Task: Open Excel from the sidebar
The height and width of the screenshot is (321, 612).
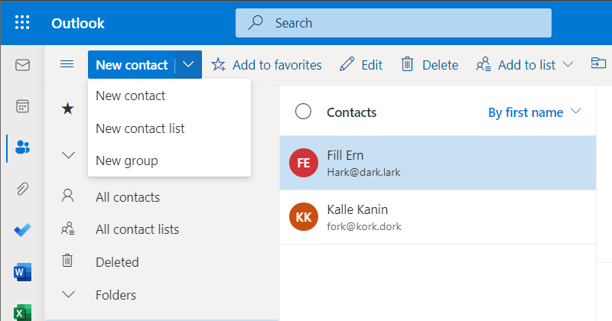Action: [22, 313]
